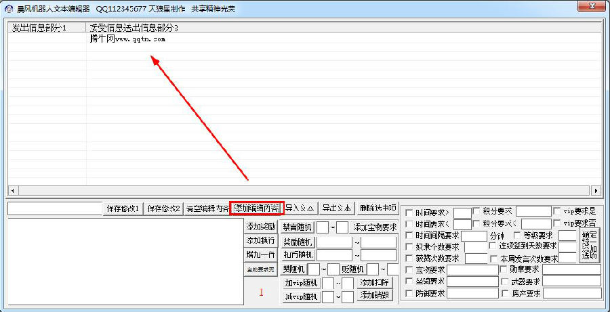The height and width of the screenshot is (312, 610).
Task: Delete the selected item with 删除选中项
Action: (378, 208)
